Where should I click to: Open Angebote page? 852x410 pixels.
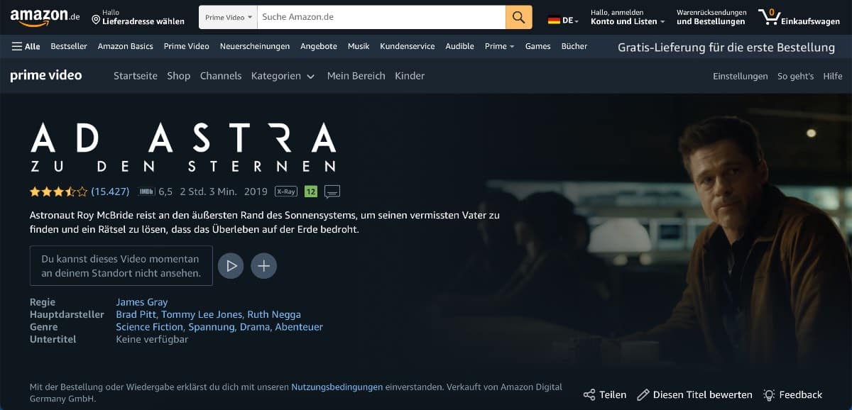[x=319, y=46]
